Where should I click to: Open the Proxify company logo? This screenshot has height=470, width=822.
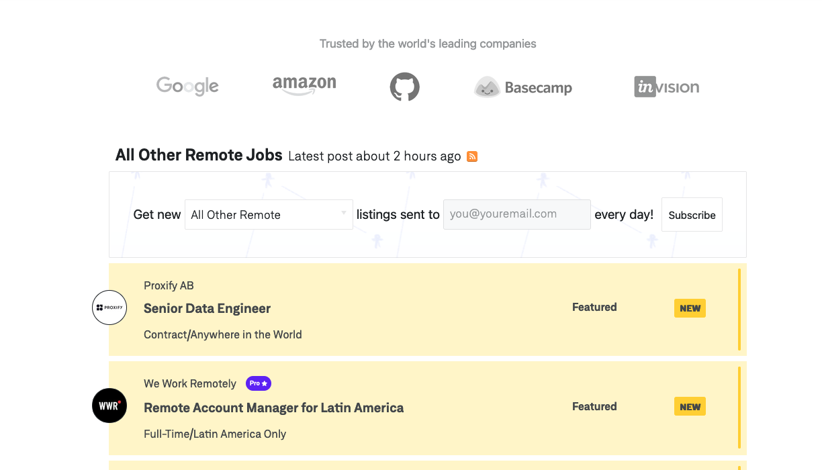(109, 308)
